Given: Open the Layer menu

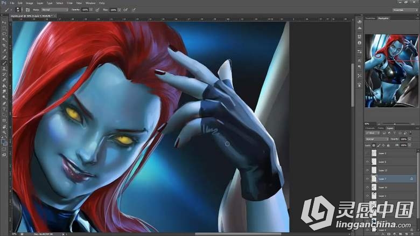Looking at the screenshot, I should [x=40, y=3].
